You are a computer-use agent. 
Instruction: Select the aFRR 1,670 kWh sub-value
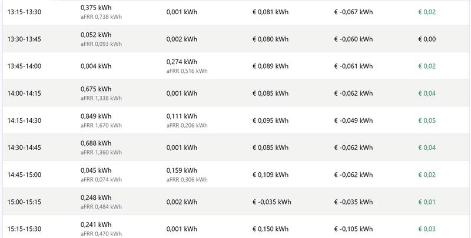coord(101,125)
